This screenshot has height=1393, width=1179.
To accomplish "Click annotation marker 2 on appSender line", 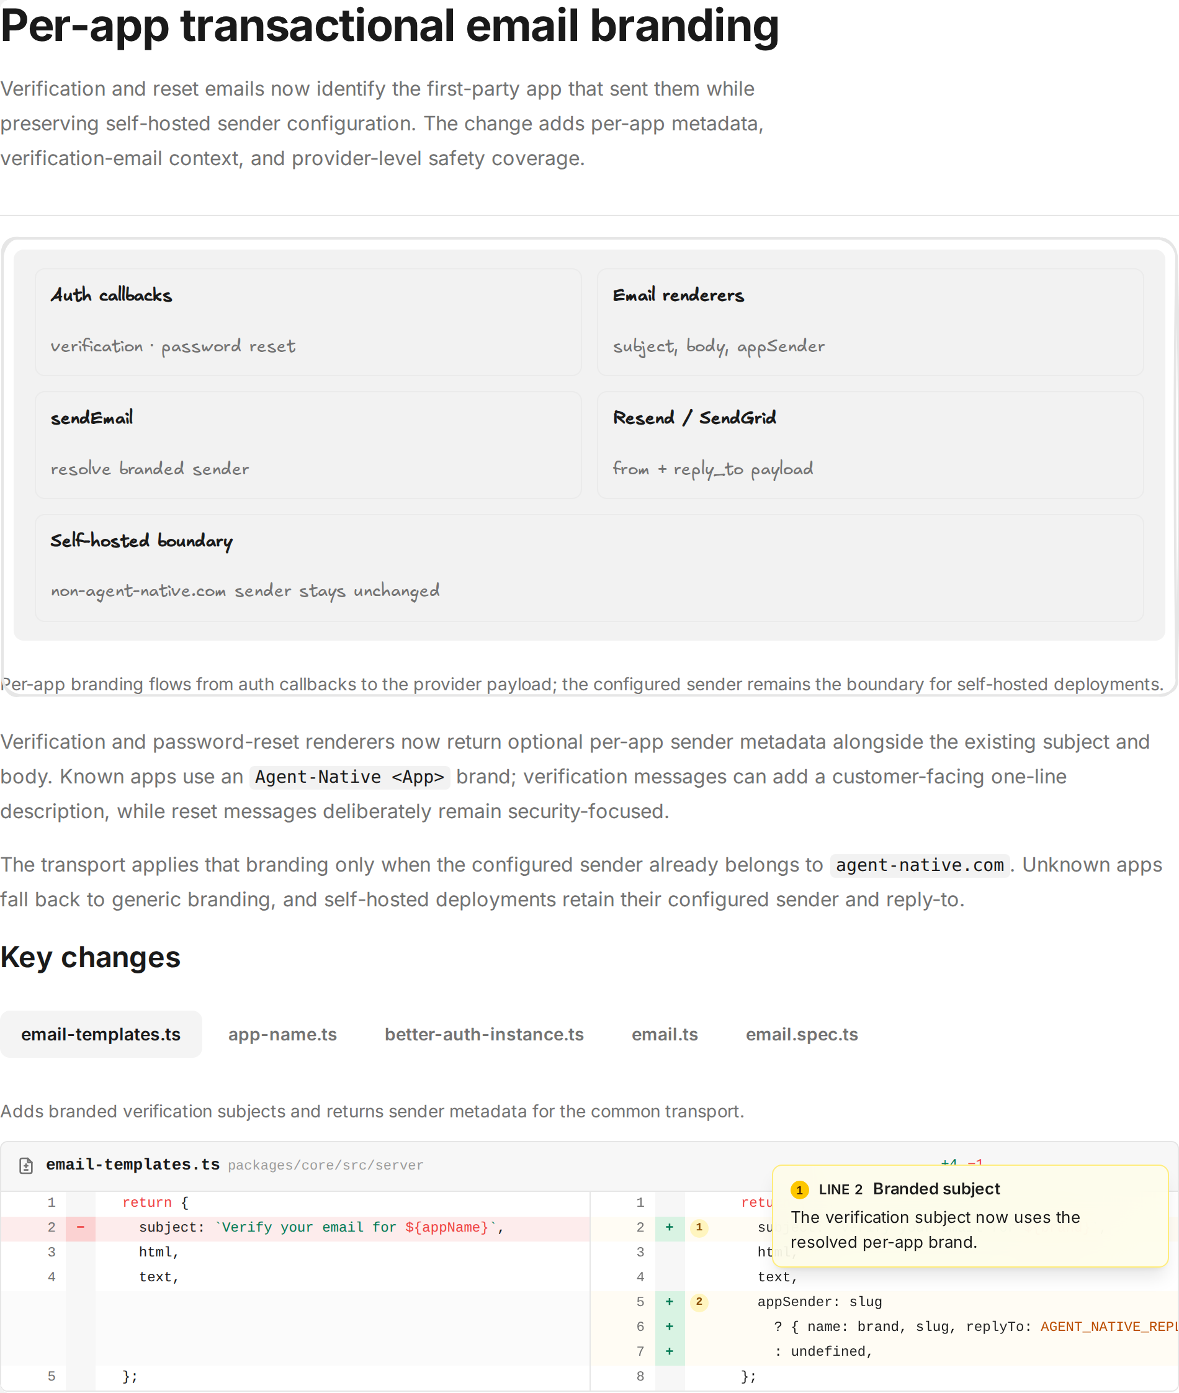I will click(699, 1301).
